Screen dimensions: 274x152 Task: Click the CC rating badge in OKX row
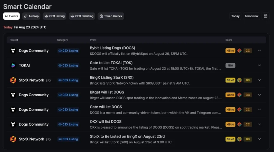point(248,124)
